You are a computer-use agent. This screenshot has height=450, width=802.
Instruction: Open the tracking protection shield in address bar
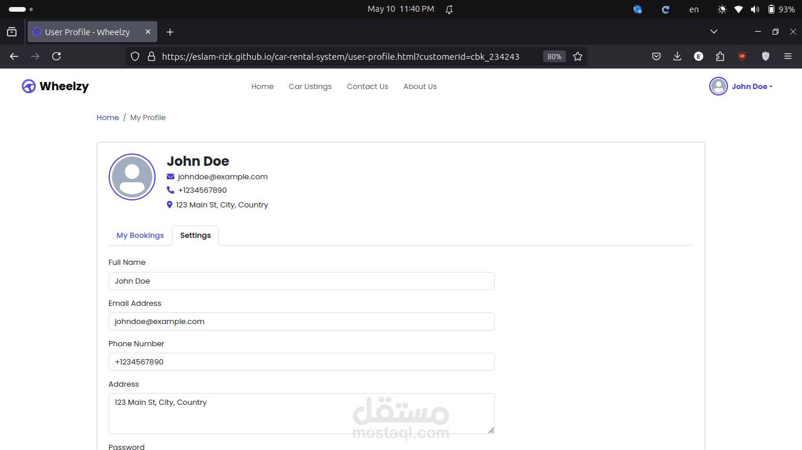click(x=135, y=56)
